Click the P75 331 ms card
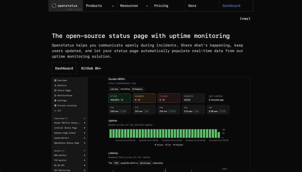Viewport: 302px width, 172px height. pyautogui.click(x=144, y=109)
